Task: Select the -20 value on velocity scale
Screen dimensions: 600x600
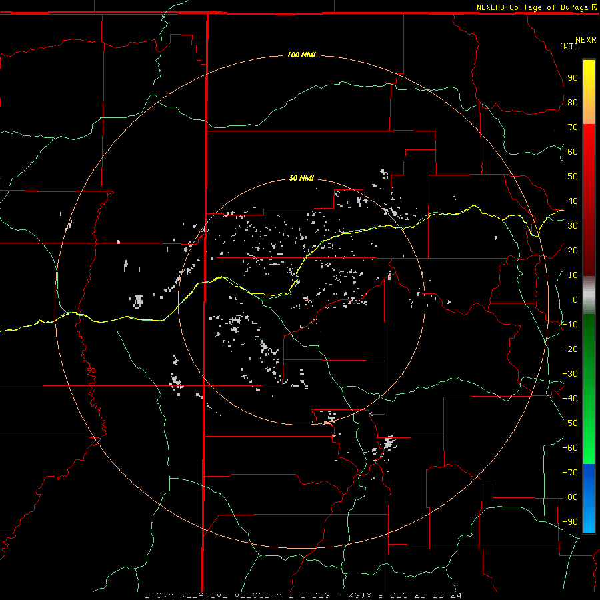Action: pos(570,349)
